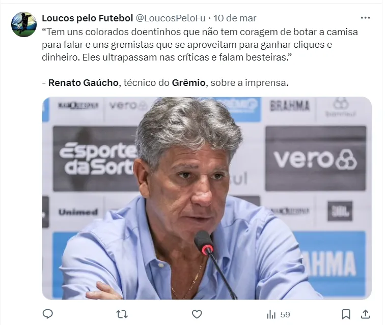Expand the three-dot more options menu
This screenshot has width=386, height=325.
pos(365,18)
